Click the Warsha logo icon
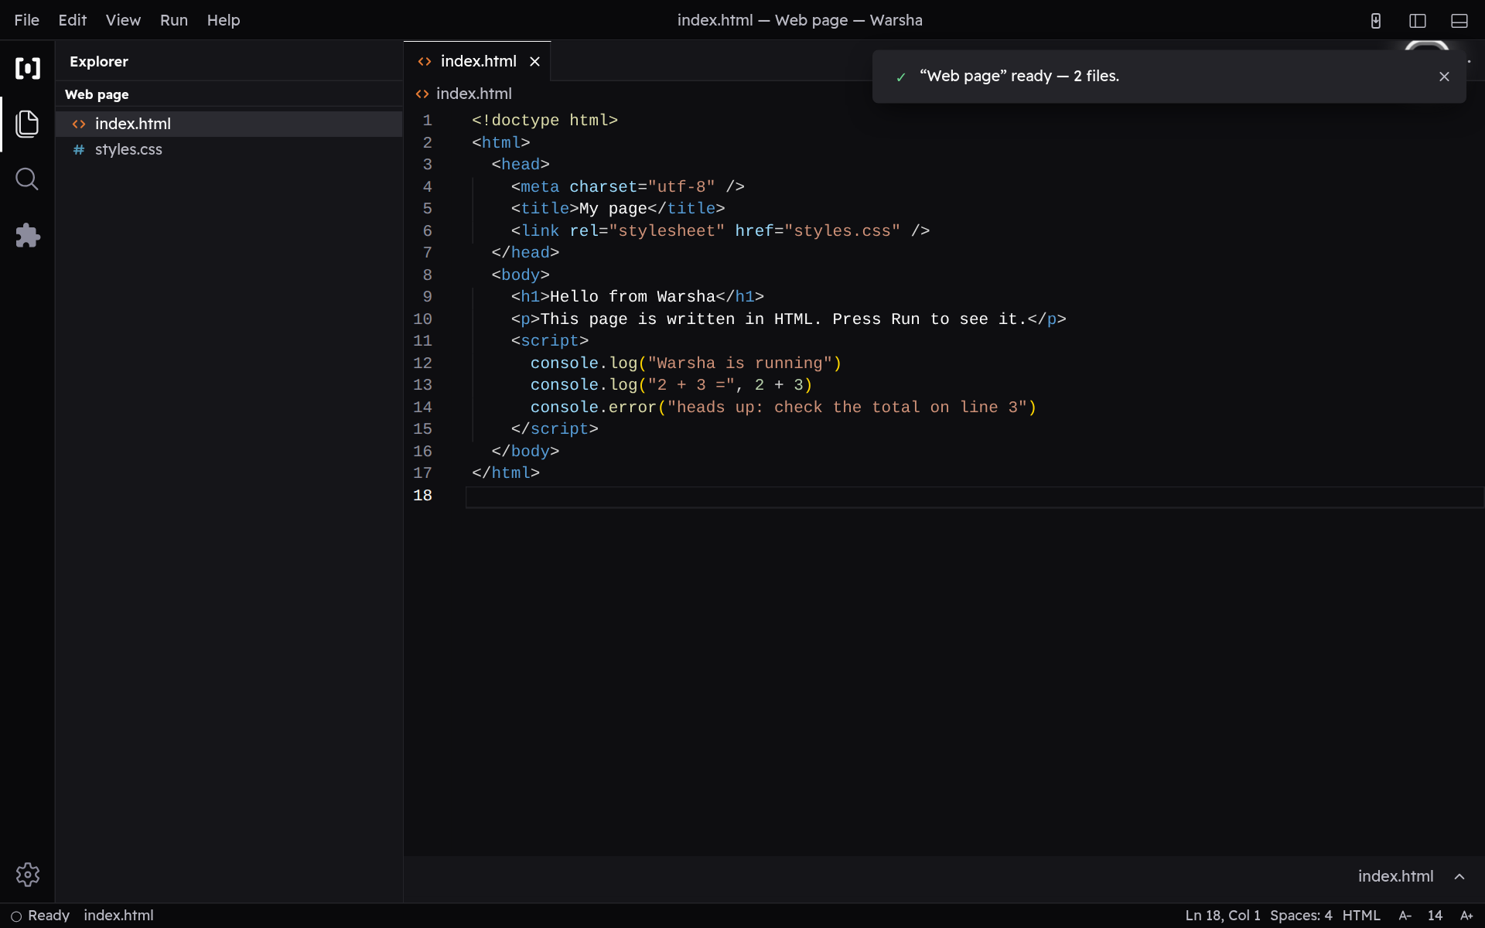Image resolution: width=1485 pixels, height=928 pixels. click(28, 68)
